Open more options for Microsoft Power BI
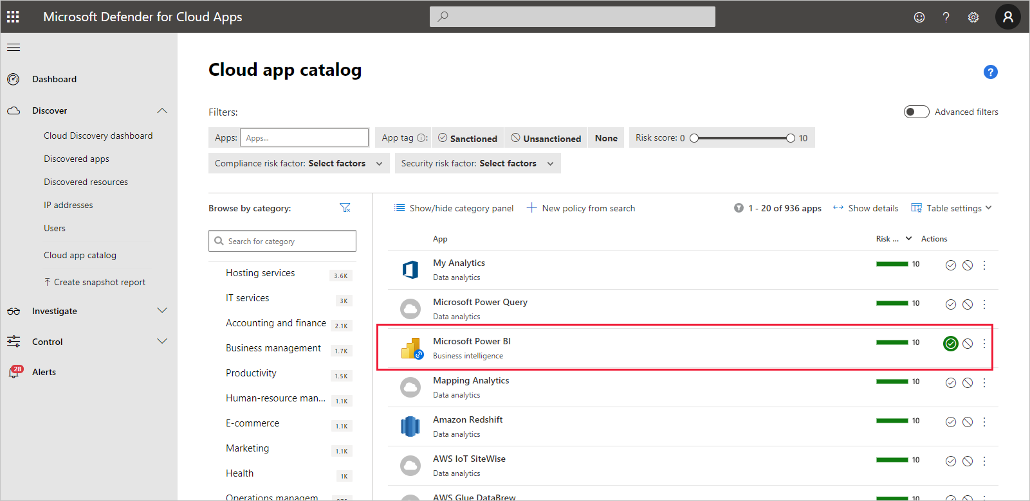Image resolution: width=1030 pixels, height=501 pixels. coord(984,344)
